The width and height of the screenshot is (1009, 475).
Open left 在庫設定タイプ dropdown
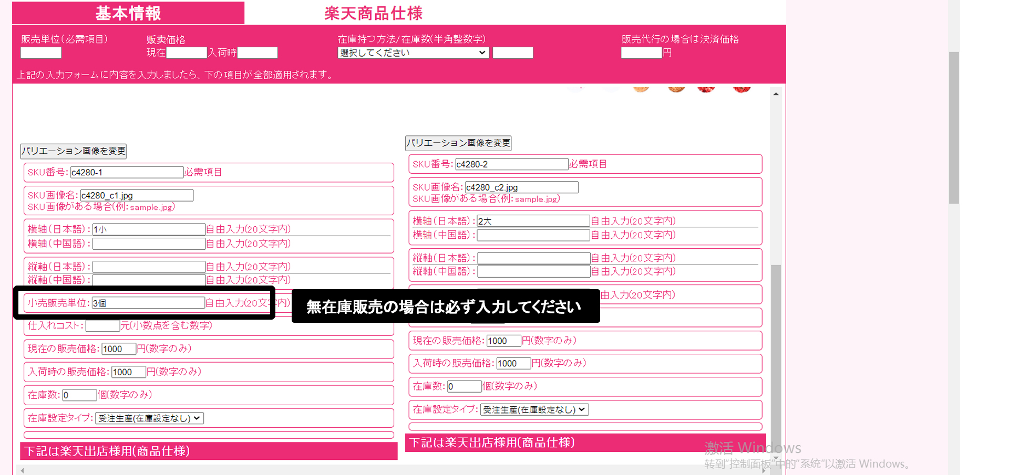coord(149,418)
